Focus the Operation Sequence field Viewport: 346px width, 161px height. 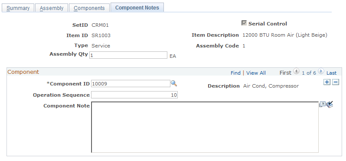134,95
